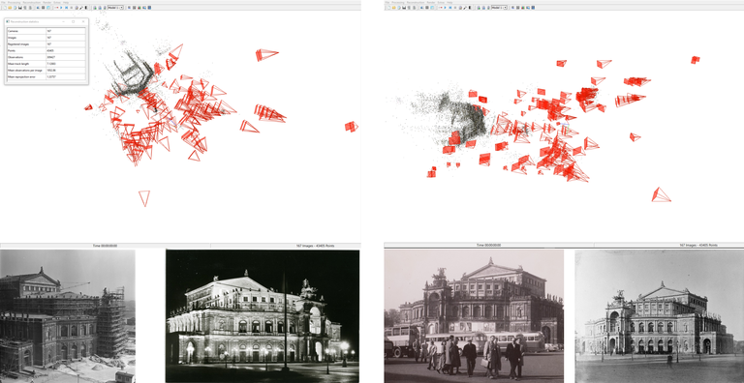Open Feature extraction in left window toolbar
This screenshot has width=744, height=383.
click(38, 8)
